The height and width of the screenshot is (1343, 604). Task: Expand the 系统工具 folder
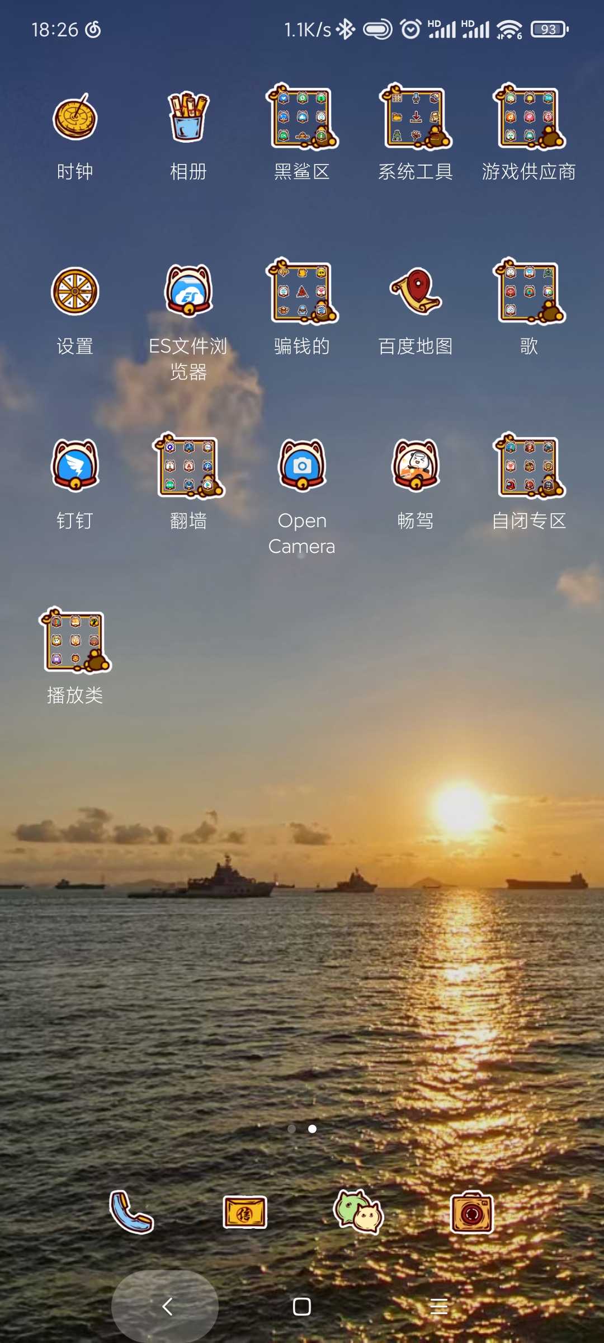(x=416, y=118)
